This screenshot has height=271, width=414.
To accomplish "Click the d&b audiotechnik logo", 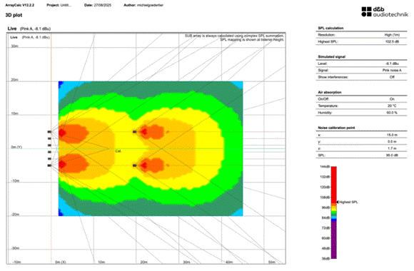I will click(385, 12).
